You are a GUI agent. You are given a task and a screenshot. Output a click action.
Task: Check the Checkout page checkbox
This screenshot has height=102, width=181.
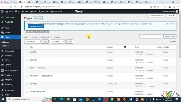point(27,76)
